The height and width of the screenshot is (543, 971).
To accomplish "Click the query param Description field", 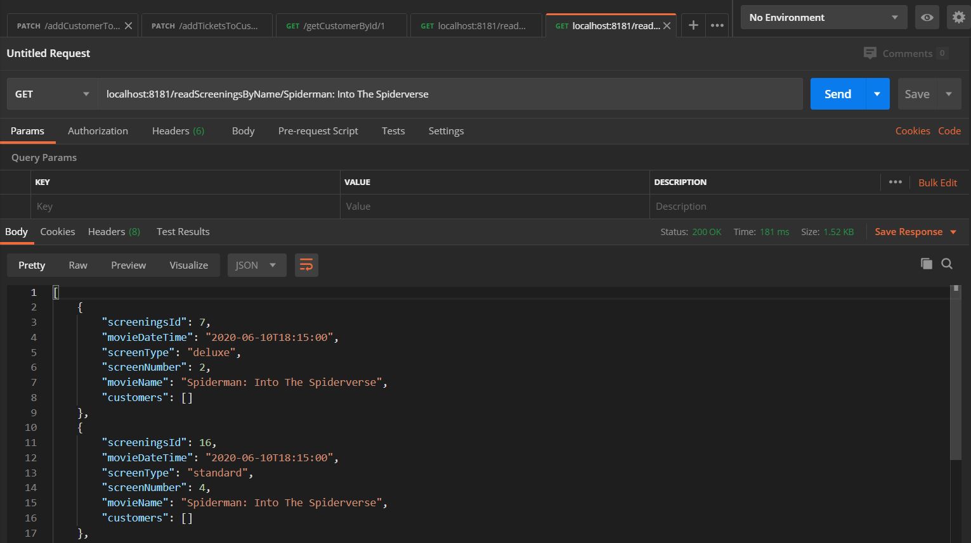I will [x=810, y=206].
